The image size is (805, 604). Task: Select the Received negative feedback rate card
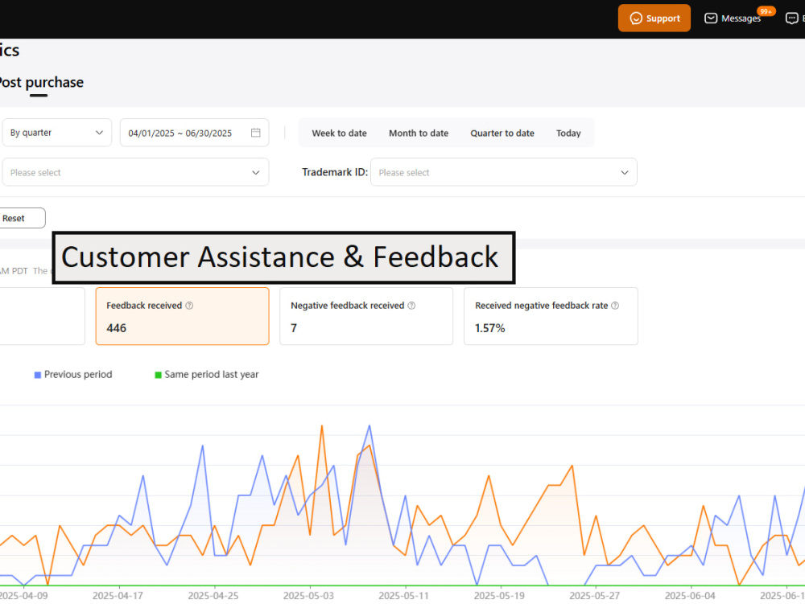(x=551, y=316)
